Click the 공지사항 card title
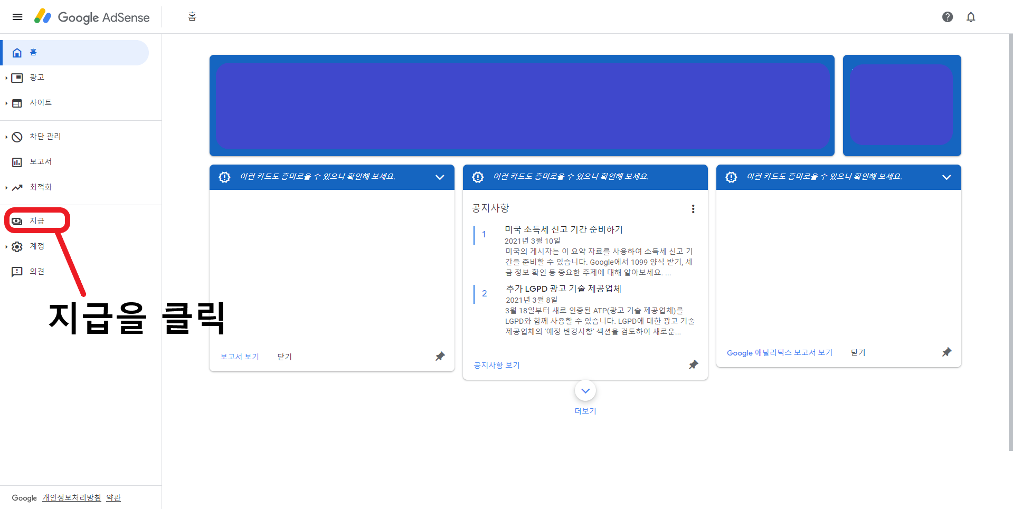This screenshot has height=509, width=1013. (490, 208)
